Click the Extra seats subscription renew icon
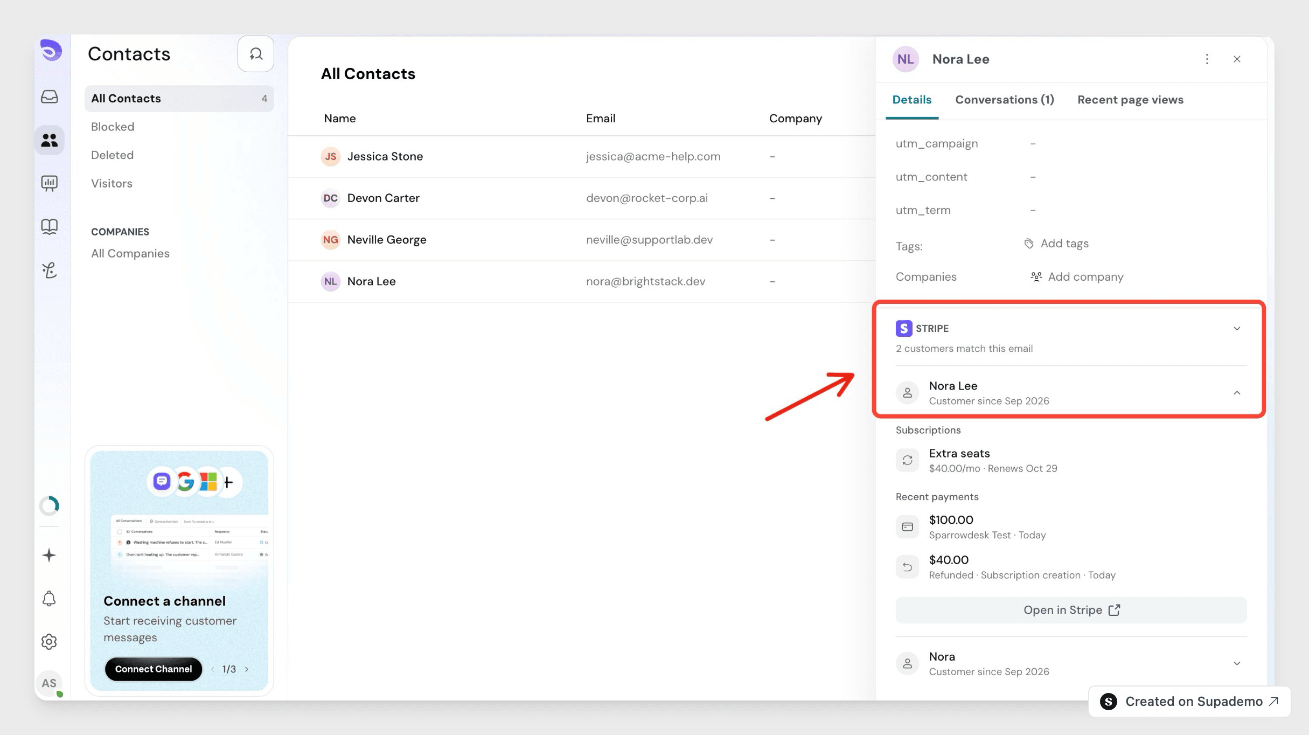The width and height of the screenshot is (1309, 735). pos(907,460)
